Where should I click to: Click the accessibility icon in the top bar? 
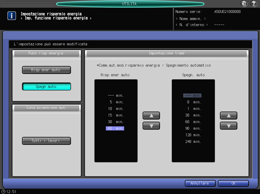coord(244,4)
